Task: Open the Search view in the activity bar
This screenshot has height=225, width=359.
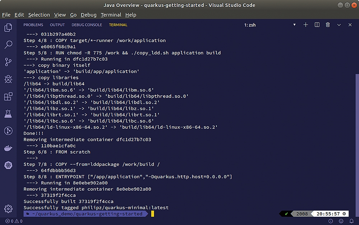Action: [8, 45]
